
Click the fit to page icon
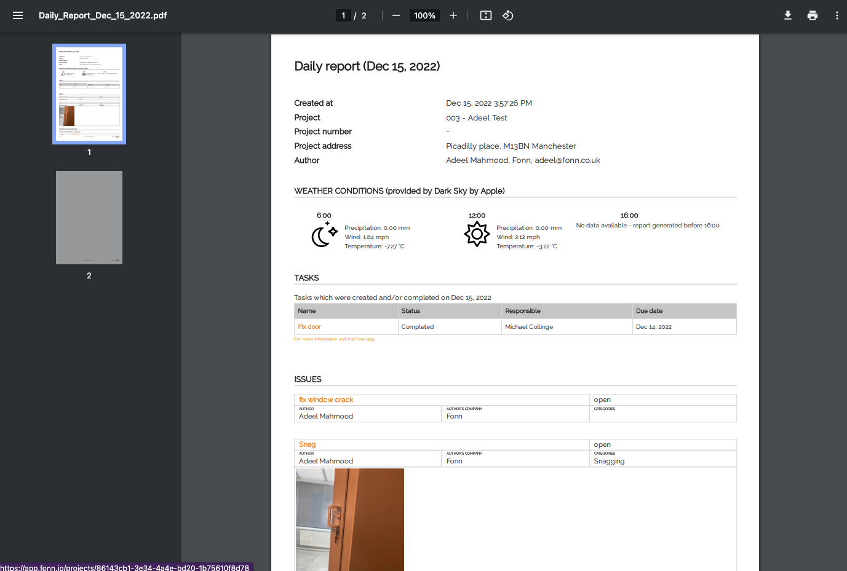pyautogui.click(x=486, y=15)
